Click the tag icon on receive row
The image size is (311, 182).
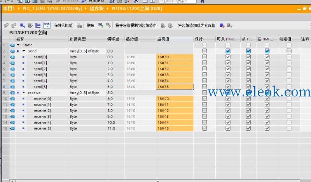click(x=12, y=93)
